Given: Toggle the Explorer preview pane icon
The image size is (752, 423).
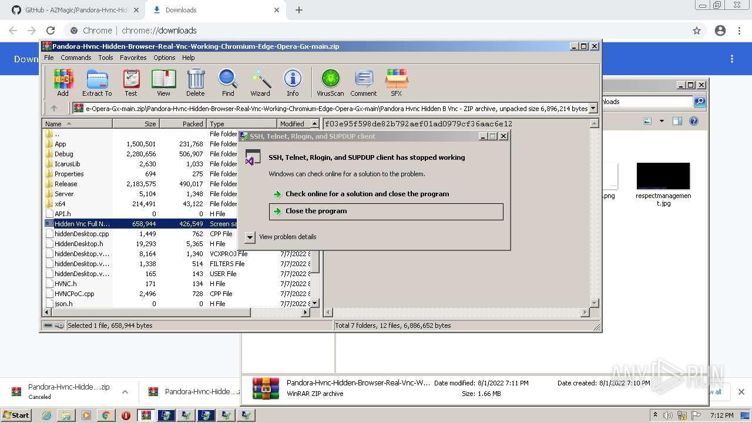Looking at the screenshot, I should 677,121.
